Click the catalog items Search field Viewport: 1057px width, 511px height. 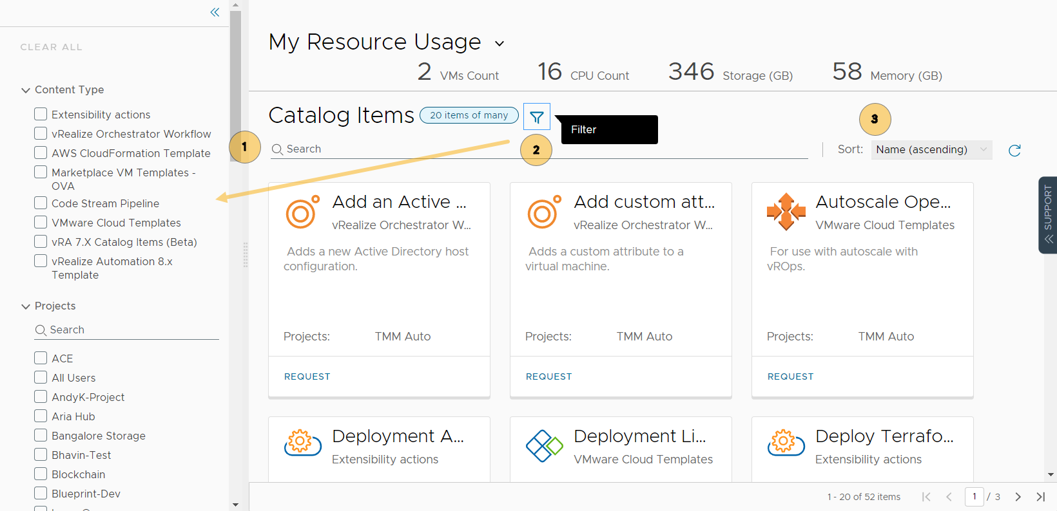(539, 149)
